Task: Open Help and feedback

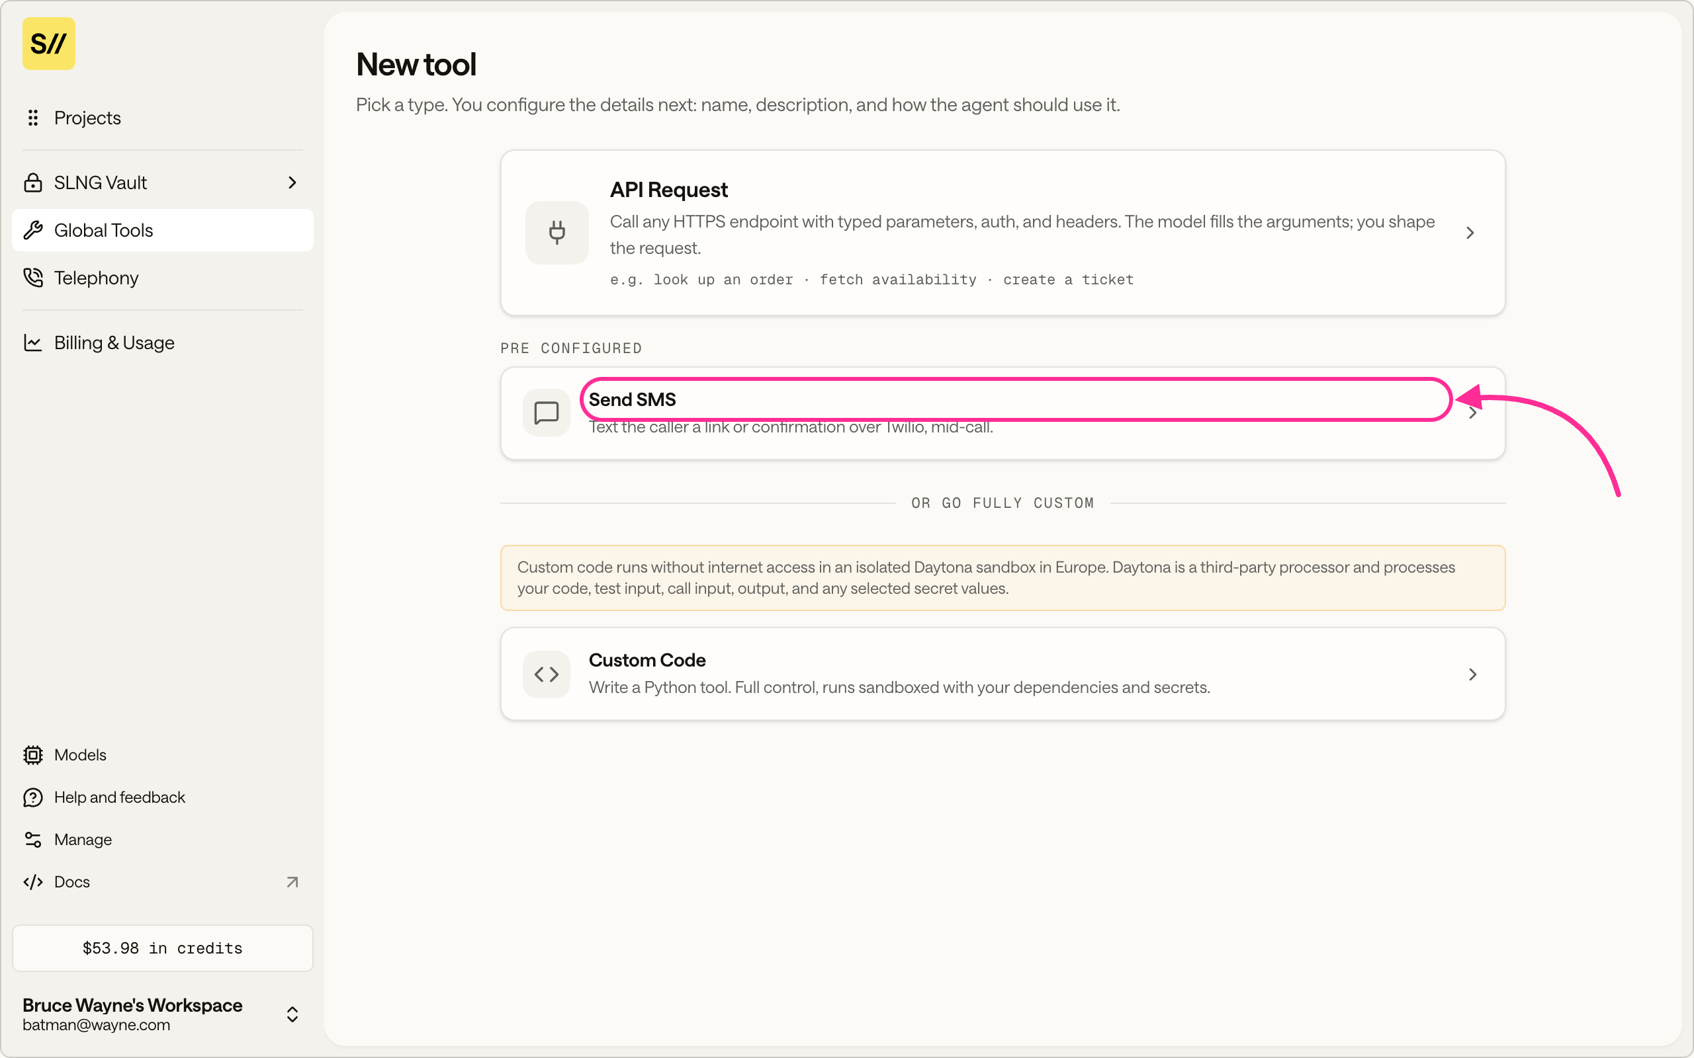Action: [162, 797]
